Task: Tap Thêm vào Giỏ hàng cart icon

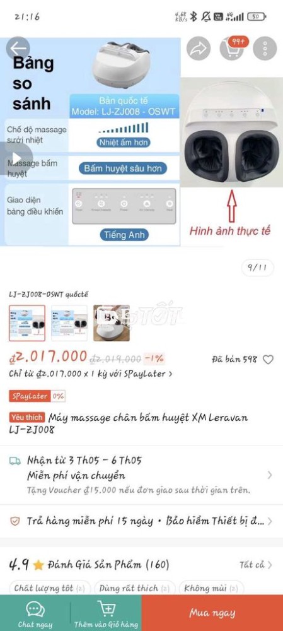Action: click(x=107, y=609)
